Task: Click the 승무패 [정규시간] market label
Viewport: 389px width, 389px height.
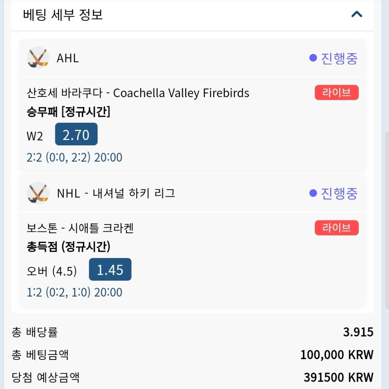Action: pos(68,112)
